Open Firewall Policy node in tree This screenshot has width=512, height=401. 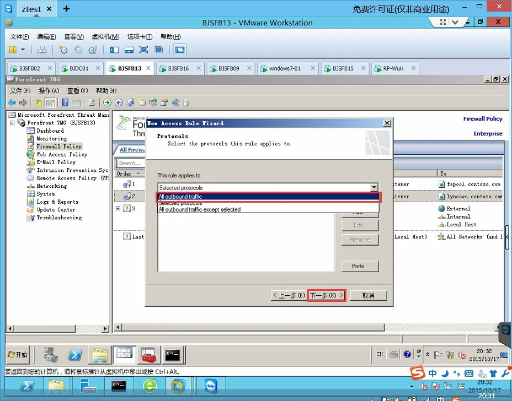click(x=59, y=147)
